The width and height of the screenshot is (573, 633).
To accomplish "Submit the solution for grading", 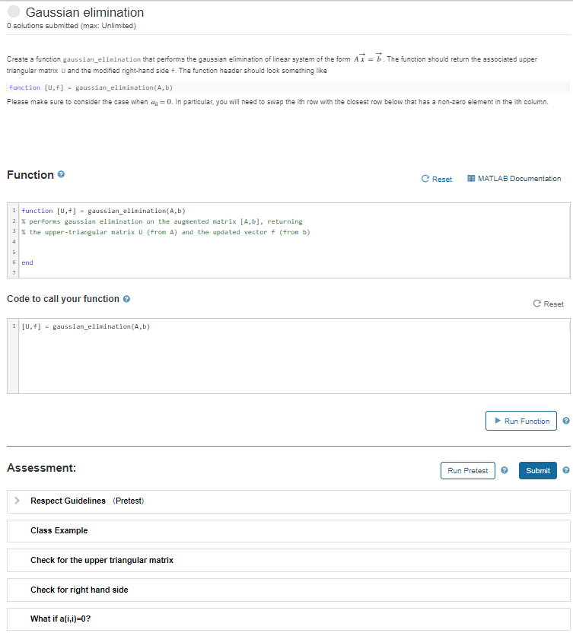I will (537, 470).
